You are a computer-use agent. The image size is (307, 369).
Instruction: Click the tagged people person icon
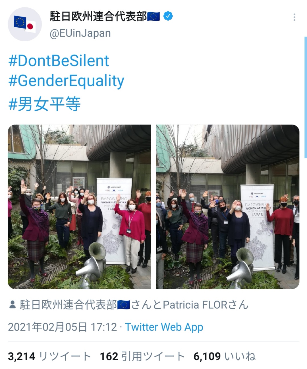point(12,305)
